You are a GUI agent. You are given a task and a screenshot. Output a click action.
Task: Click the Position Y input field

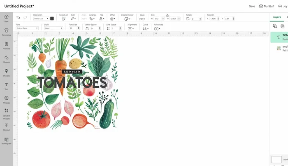(x=228, y=19)
